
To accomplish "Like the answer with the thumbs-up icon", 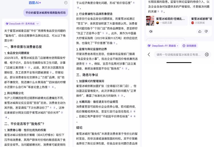I will [200, 31].
